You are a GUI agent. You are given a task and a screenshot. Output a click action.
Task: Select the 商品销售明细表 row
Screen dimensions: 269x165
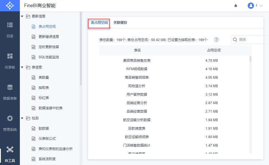click(x=174, y=77)
